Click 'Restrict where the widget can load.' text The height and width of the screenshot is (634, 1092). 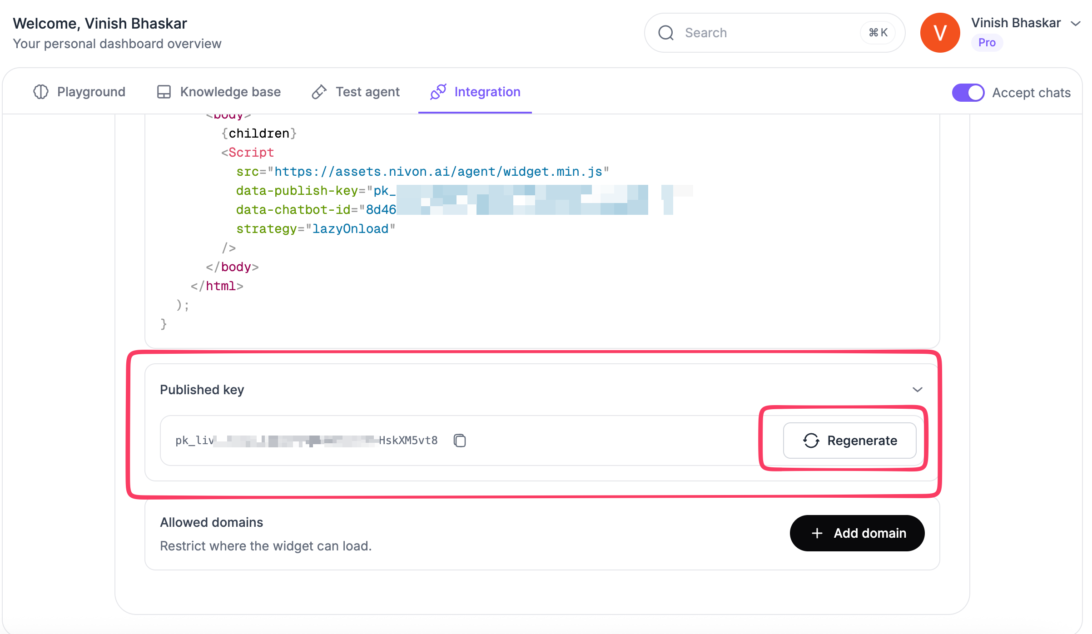(266, 546)
